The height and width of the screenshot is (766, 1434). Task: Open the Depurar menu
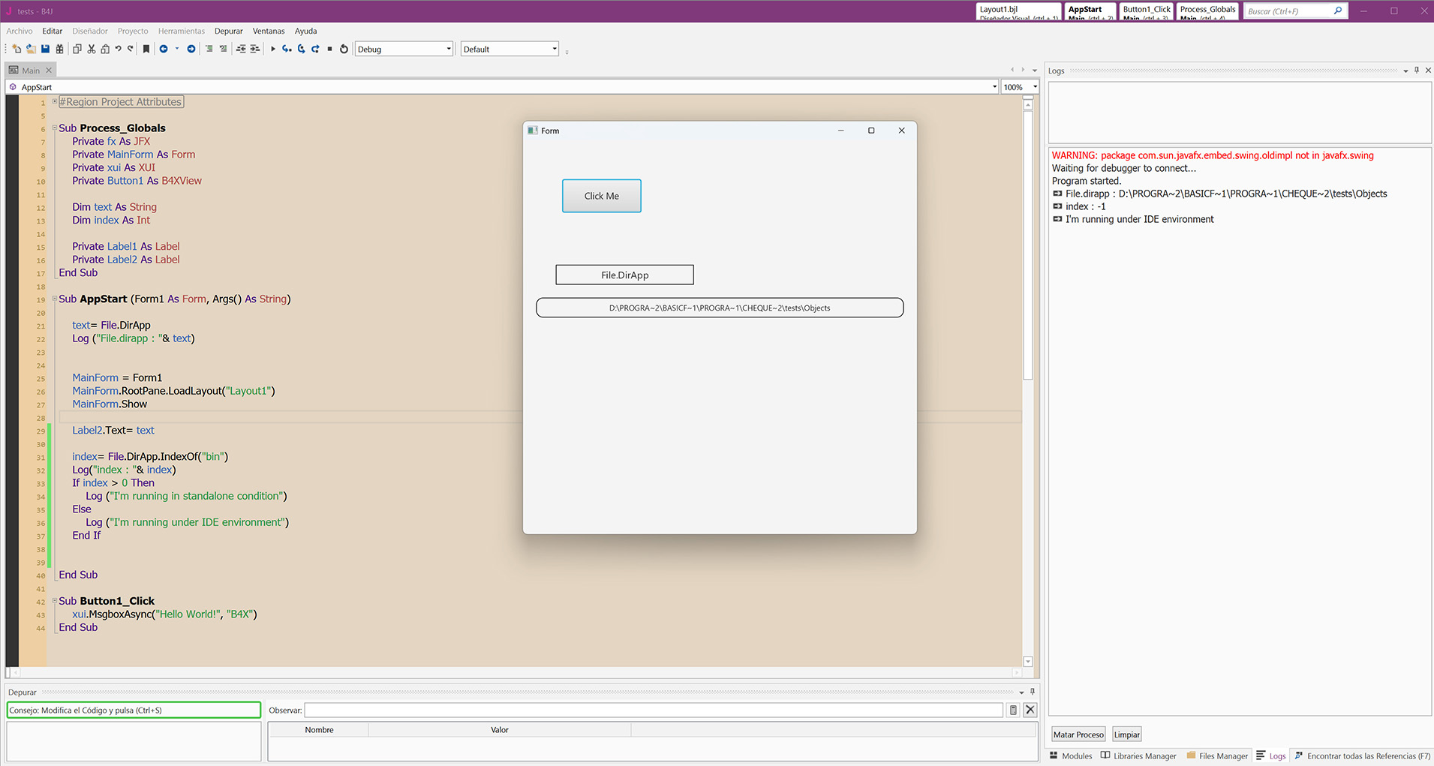pos(229,31)
